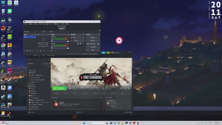Expand the OBS transition type dropdown
Image resolution: width=222 pixels, height=125 pixels.
[x=77, y=37]
